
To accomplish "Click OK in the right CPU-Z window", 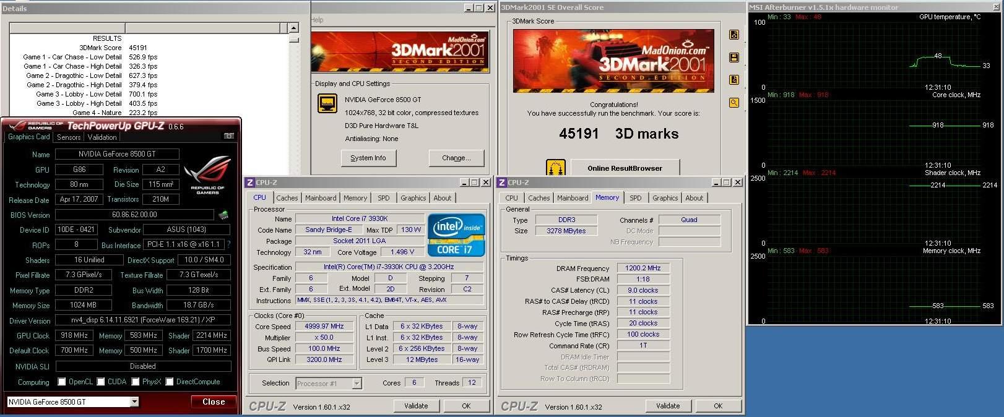I will (x=718, y=406).
